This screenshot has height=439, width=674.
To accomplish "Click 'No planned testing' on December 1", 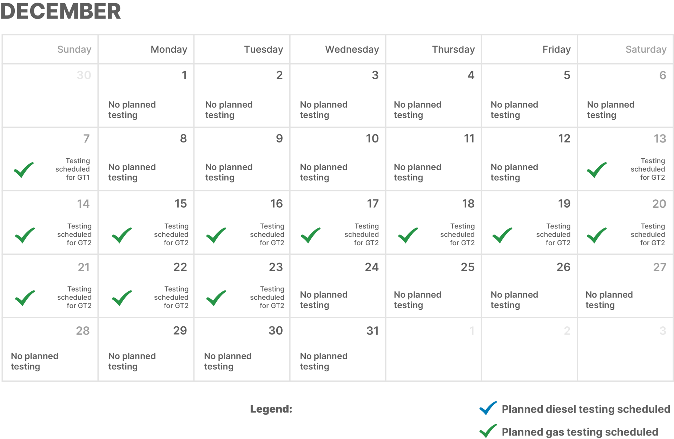I will point(132,110).
